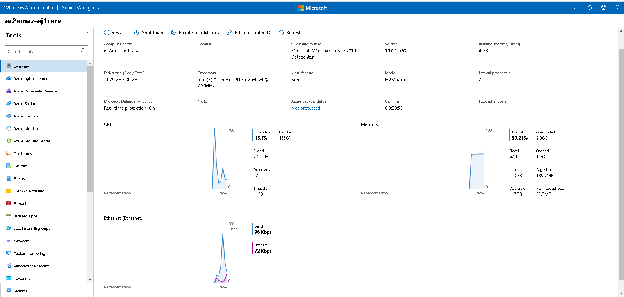The height and width of the screenshot is (297, 624).
Task: Click the Microsoft logo
Action: [312, 8]
